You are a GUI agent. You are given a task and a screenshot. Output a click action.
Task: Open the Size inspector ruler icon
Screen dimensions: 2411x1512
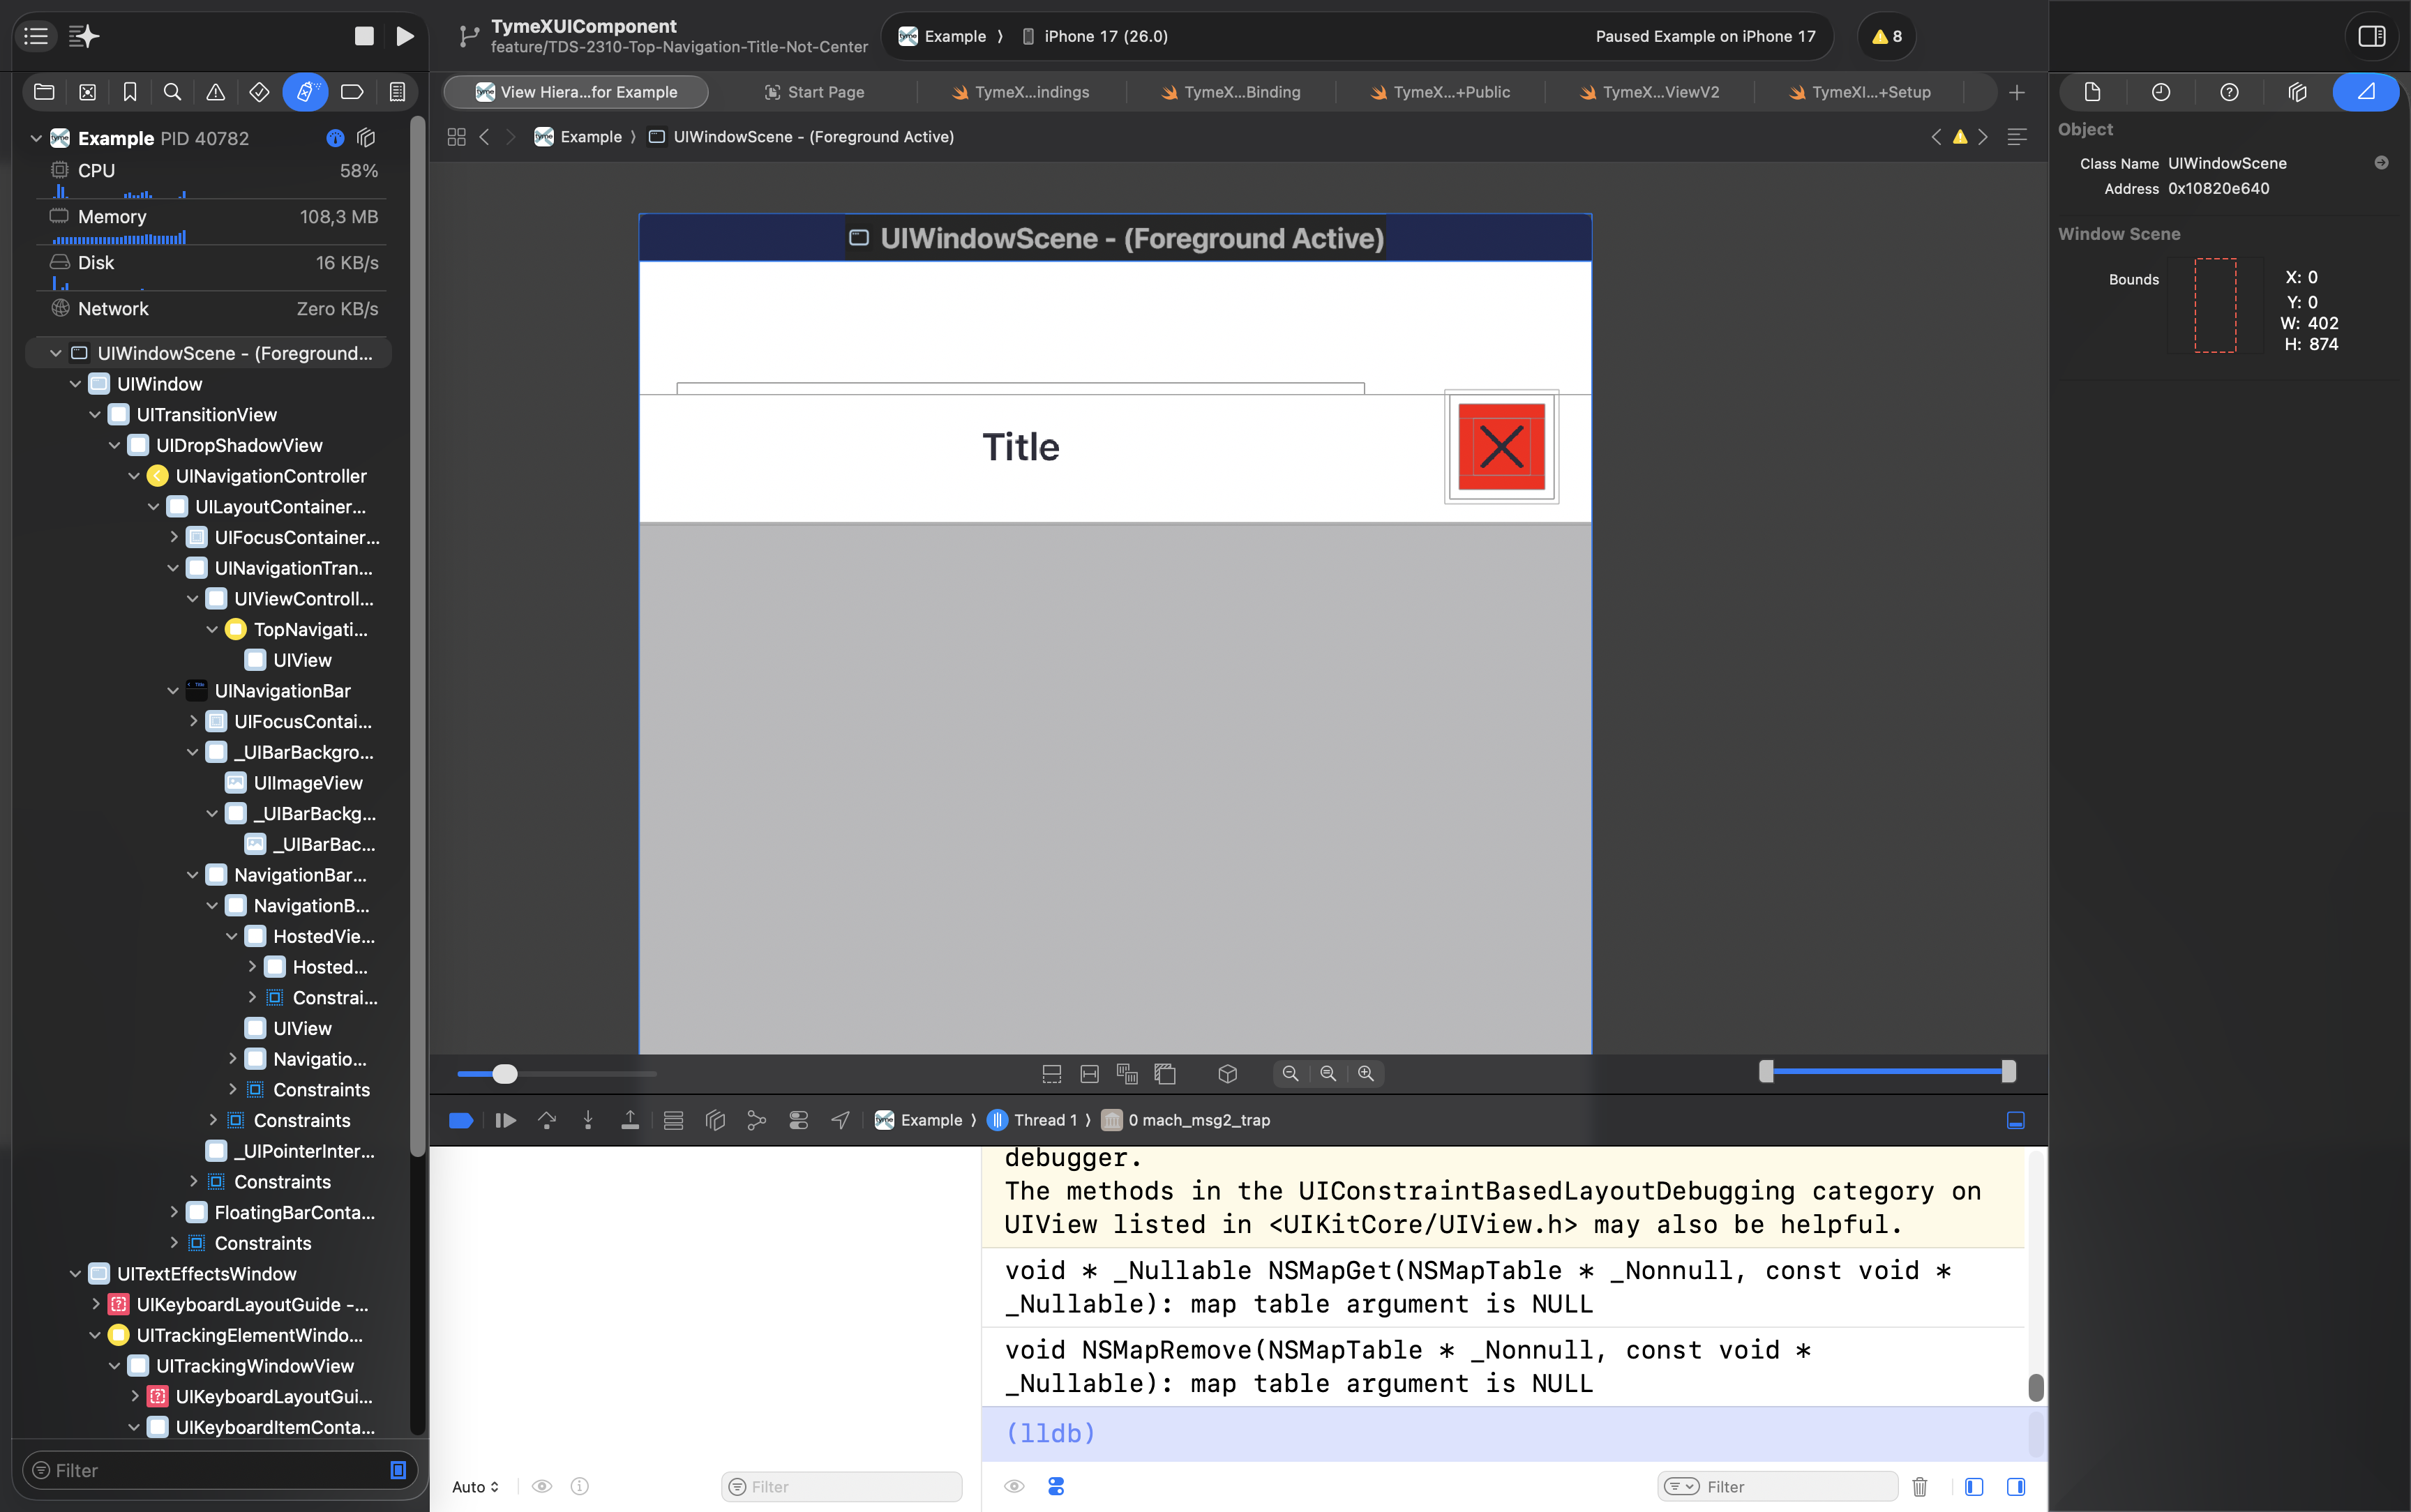(x=2366, y=92)
